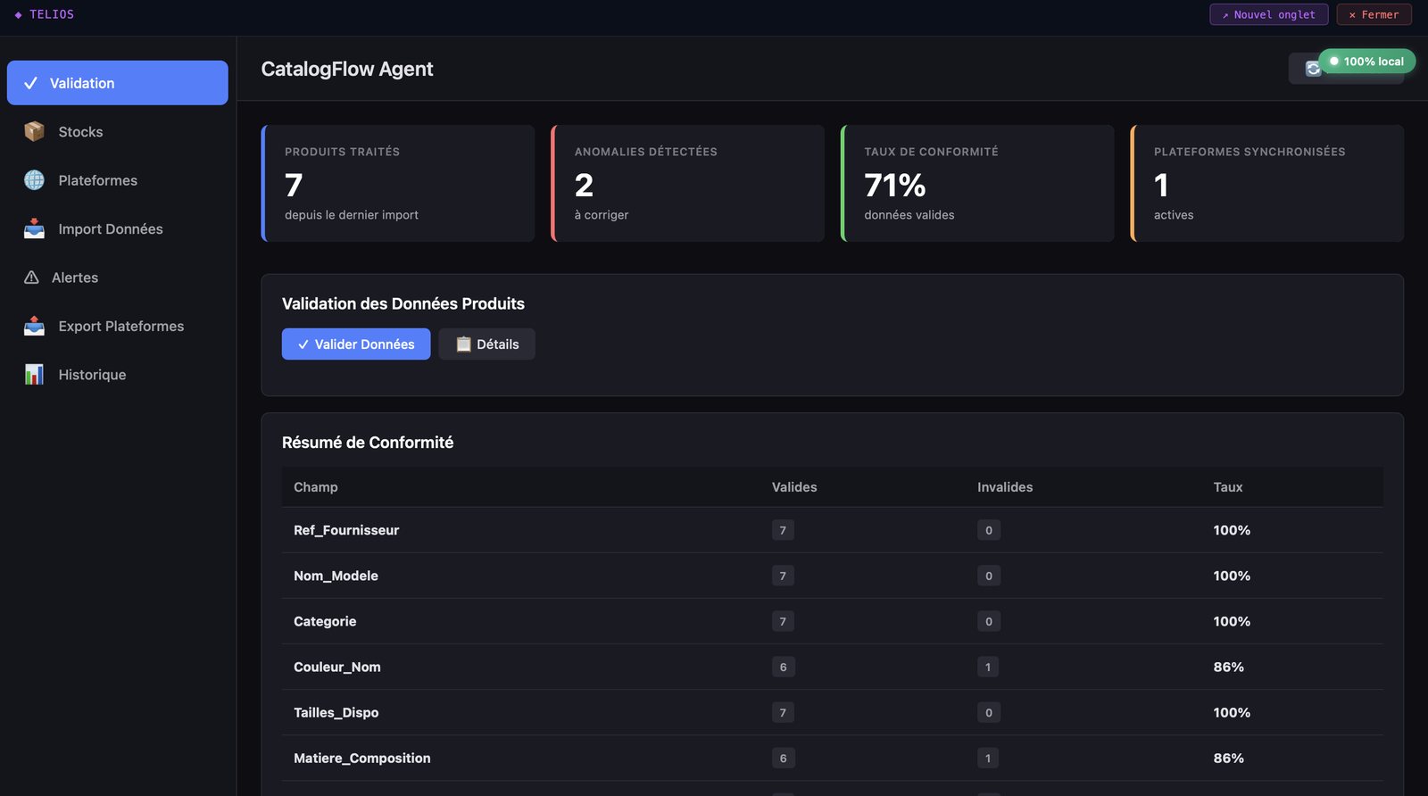Click the Champ column header
This screenshot has width=1428, height=796.
tap(316, 487)
